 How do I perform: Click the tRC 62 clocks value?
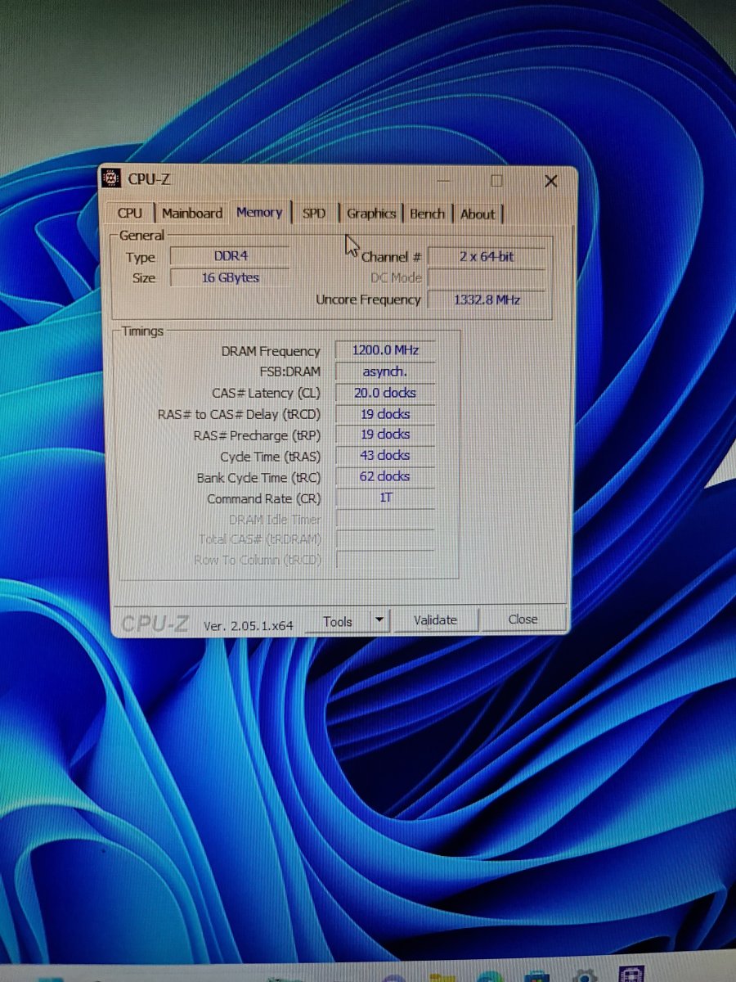[x=385, y=476]
